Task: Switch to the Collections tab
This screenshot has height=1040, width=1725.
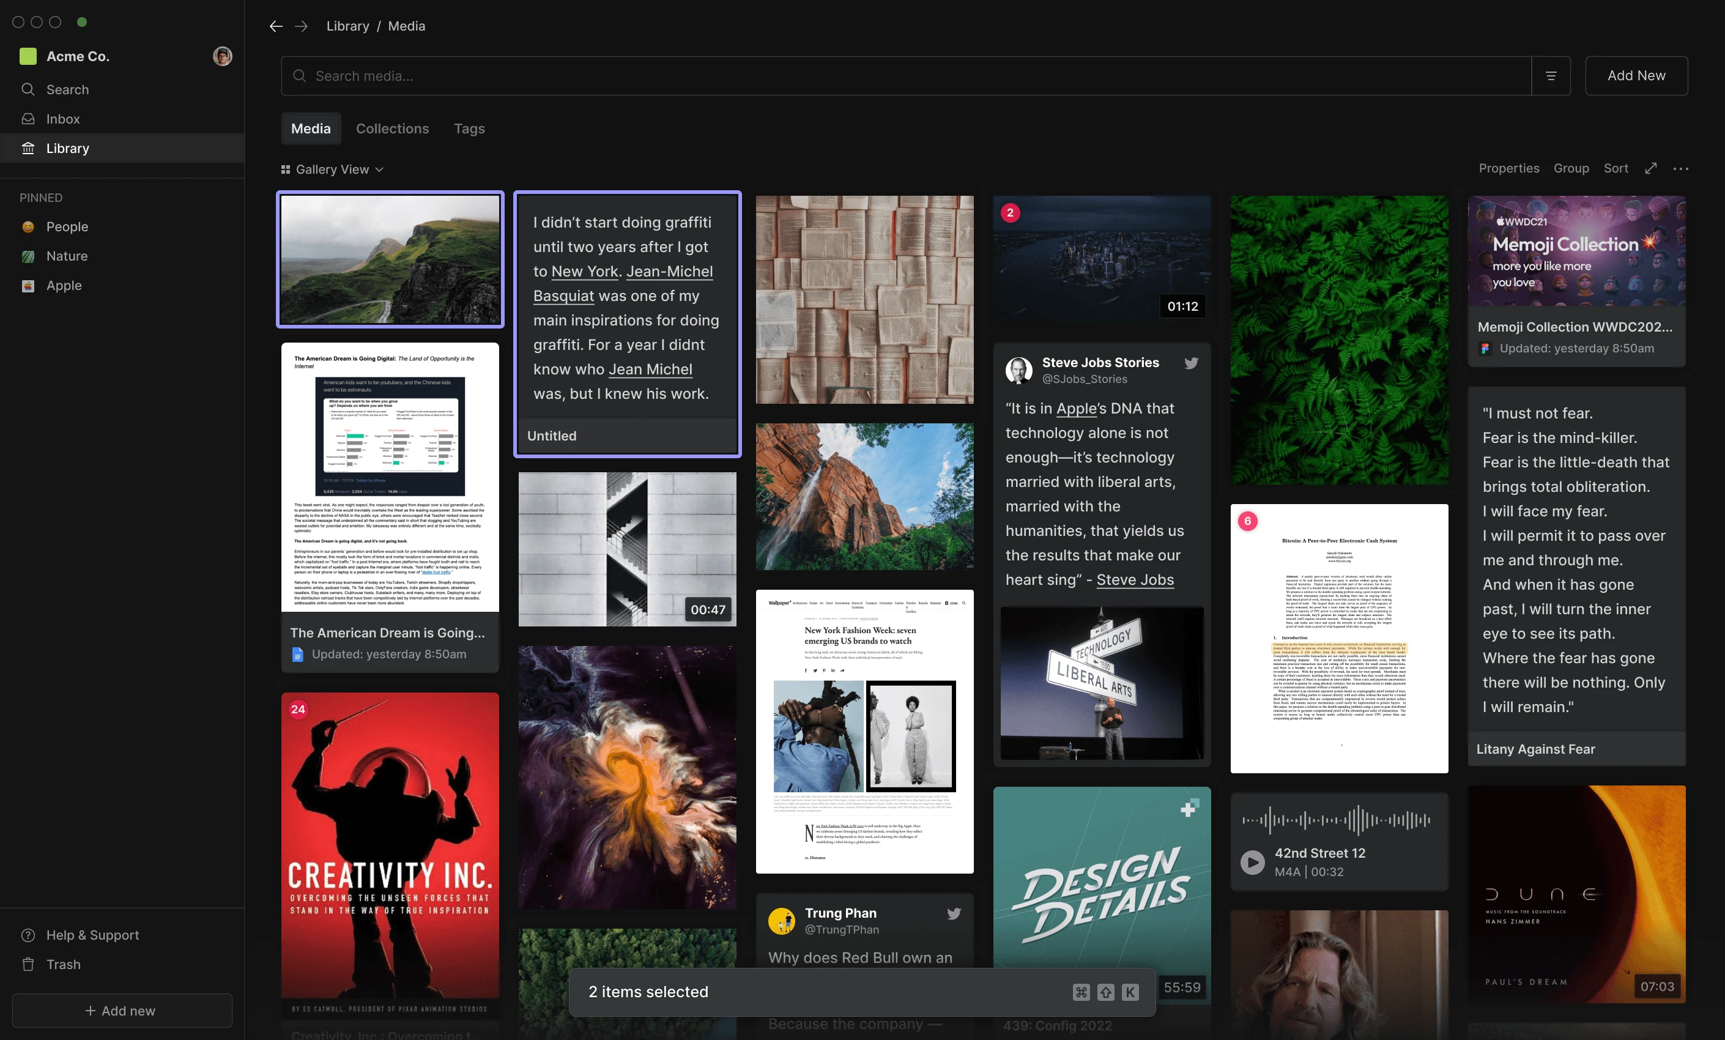Action: pos(392,128)
